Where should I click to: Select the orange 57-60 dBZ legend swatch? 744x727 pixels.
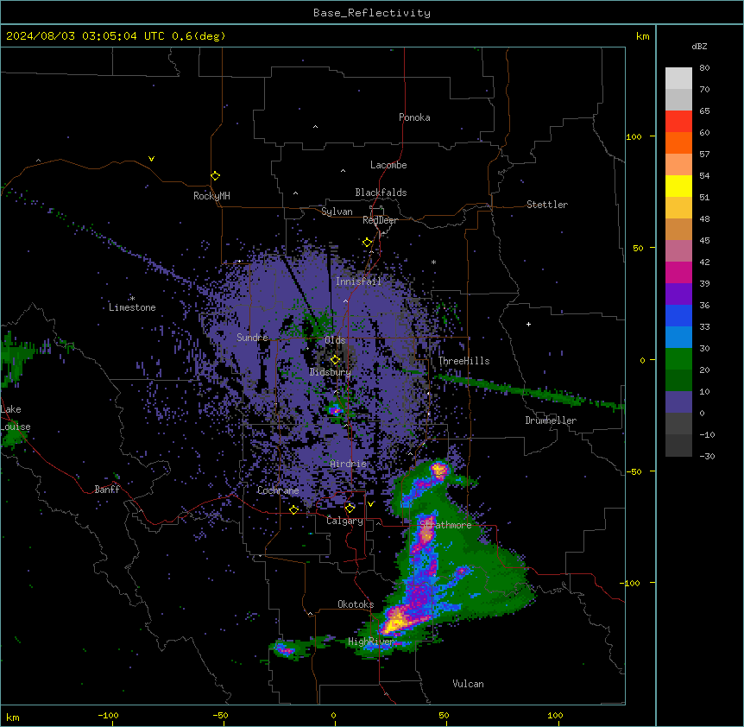click(678, 142)
